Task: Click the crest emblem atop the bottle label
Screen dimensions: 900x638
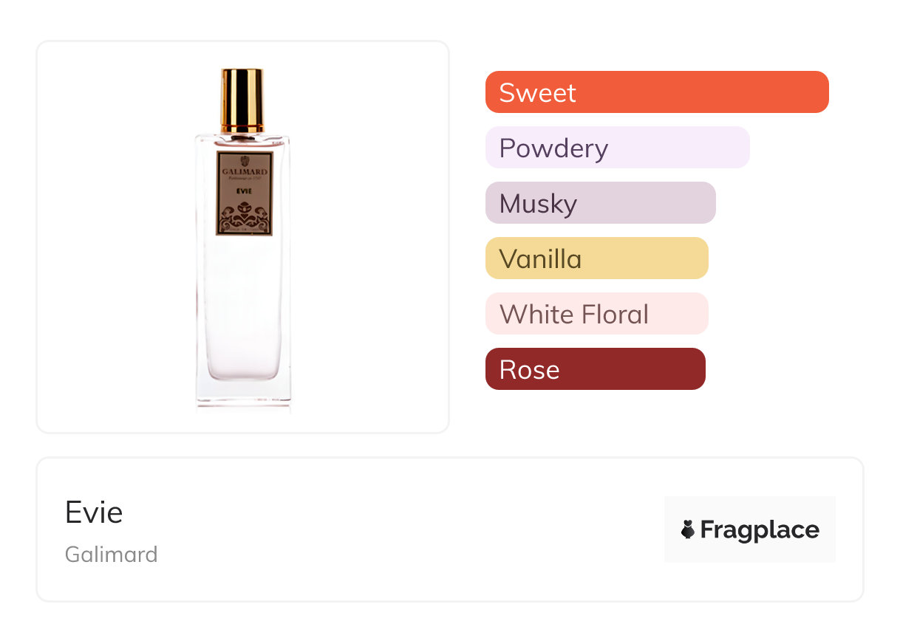Action: (x=245, y=162)
